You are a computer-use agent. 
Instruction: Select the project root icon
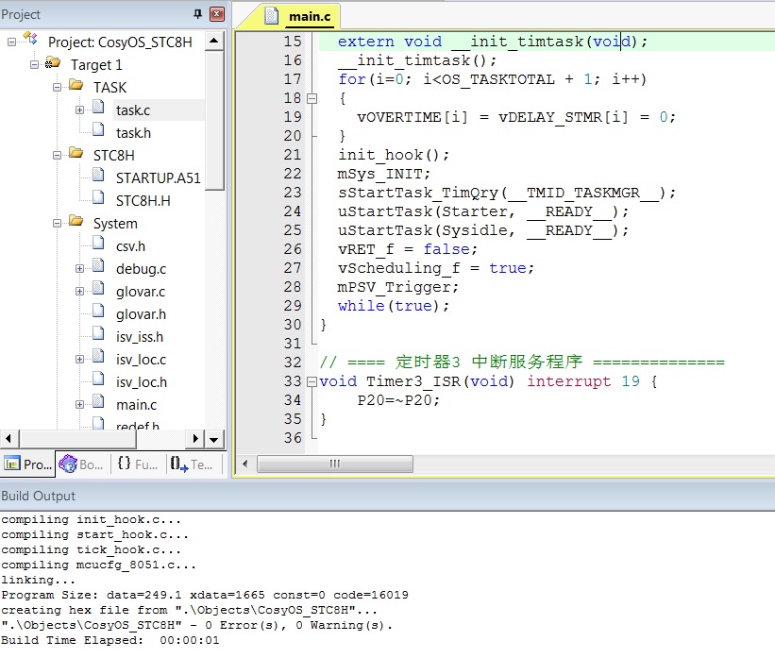30,38
